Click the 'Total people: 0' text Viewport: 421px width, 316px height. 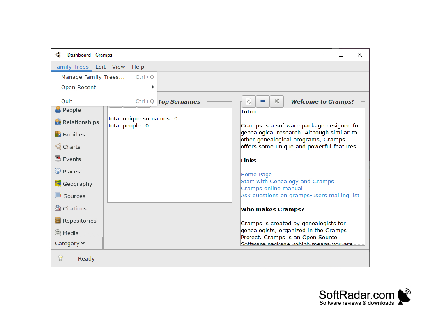coord(128,125)
